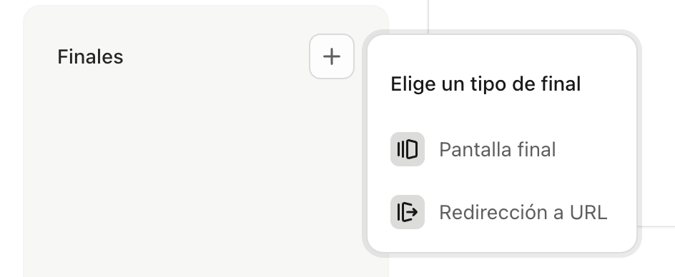
Task: Collapse the ending type dropdown with plus
Action: [x=332, y=56]
